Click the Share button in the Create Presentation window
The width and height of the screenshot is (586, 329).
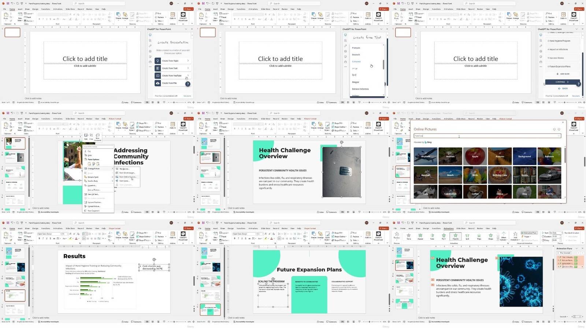coord(188,9)
